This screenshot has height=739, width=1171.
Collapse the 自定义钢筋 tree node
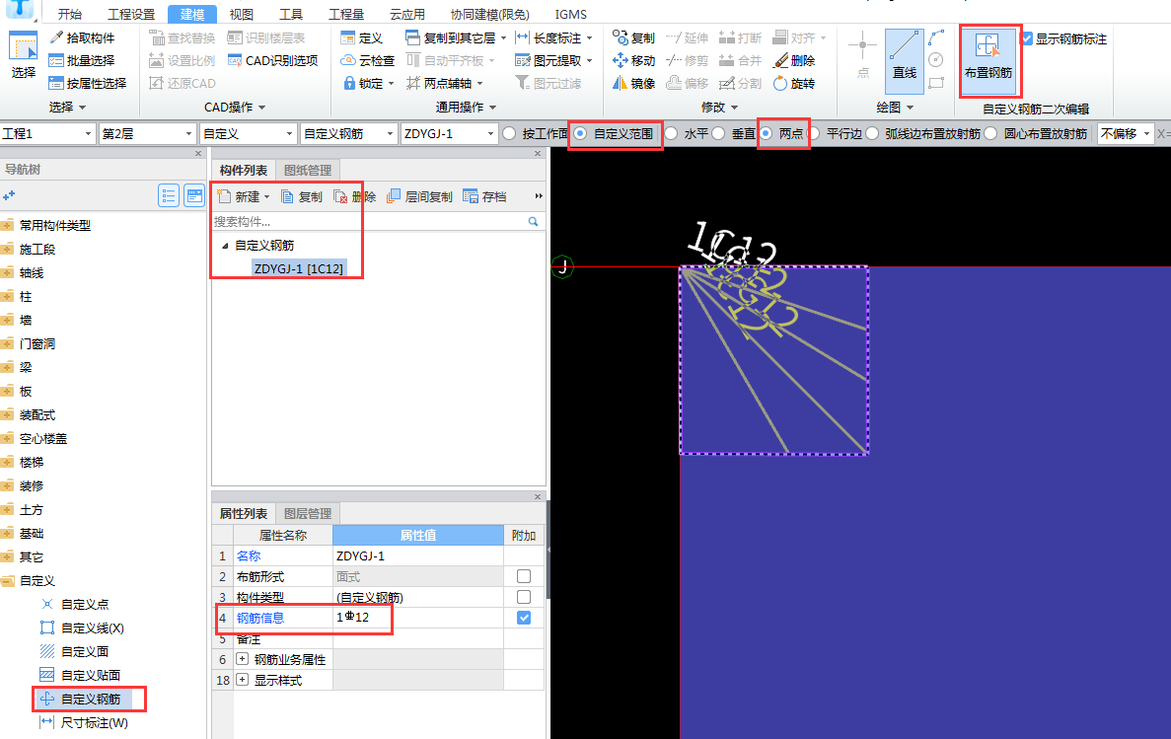point(225,245)
